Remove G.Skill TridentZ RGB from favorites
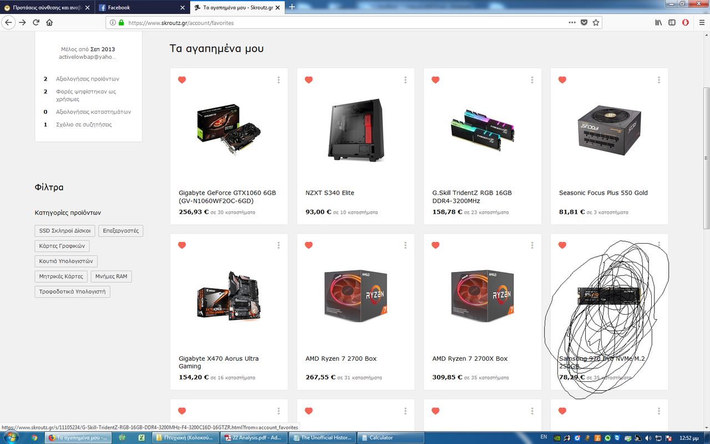The image size is (710, 444). 435,80
